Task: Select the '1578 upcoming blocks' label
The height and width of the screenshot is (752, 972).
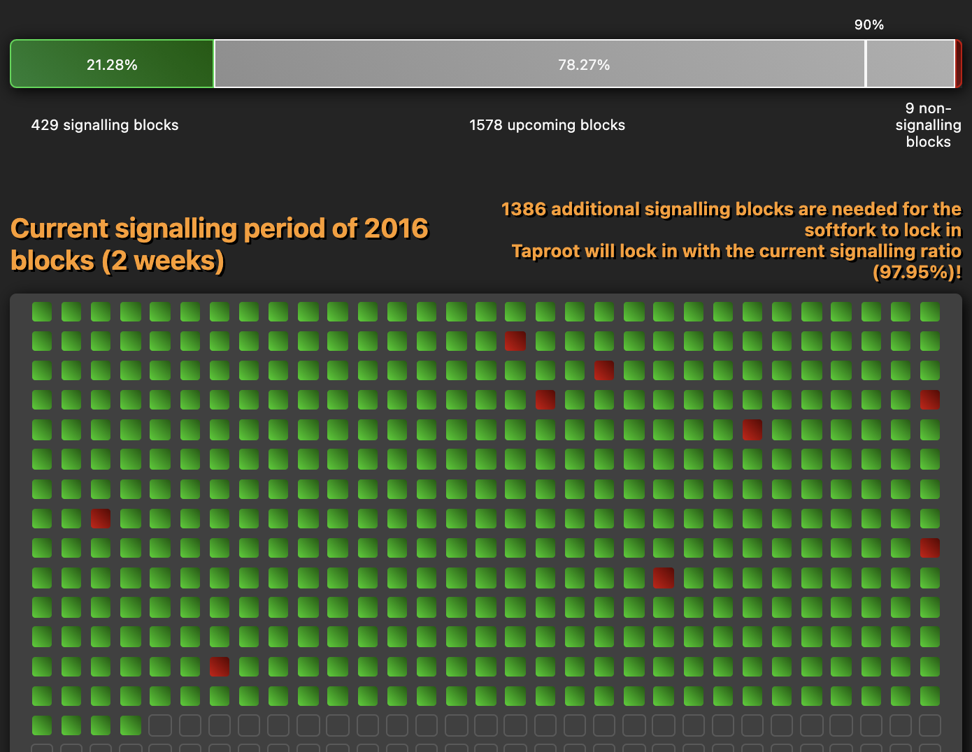Action: [547, 125]
